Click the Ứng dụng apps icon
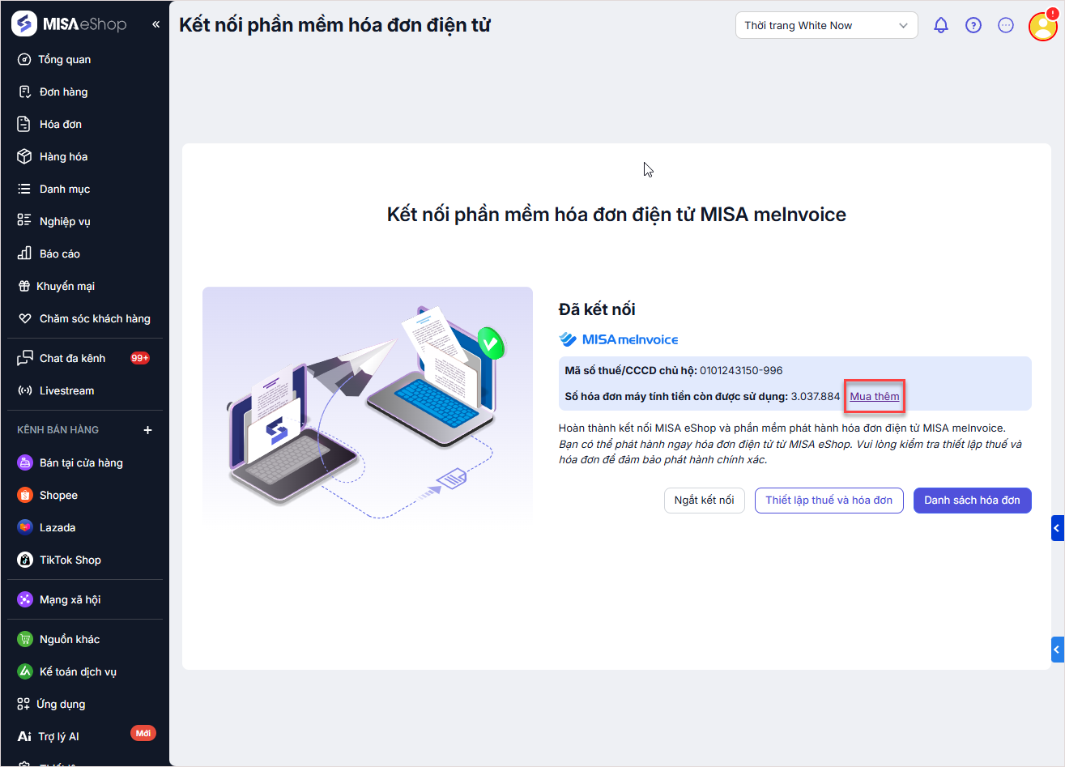 23,704
